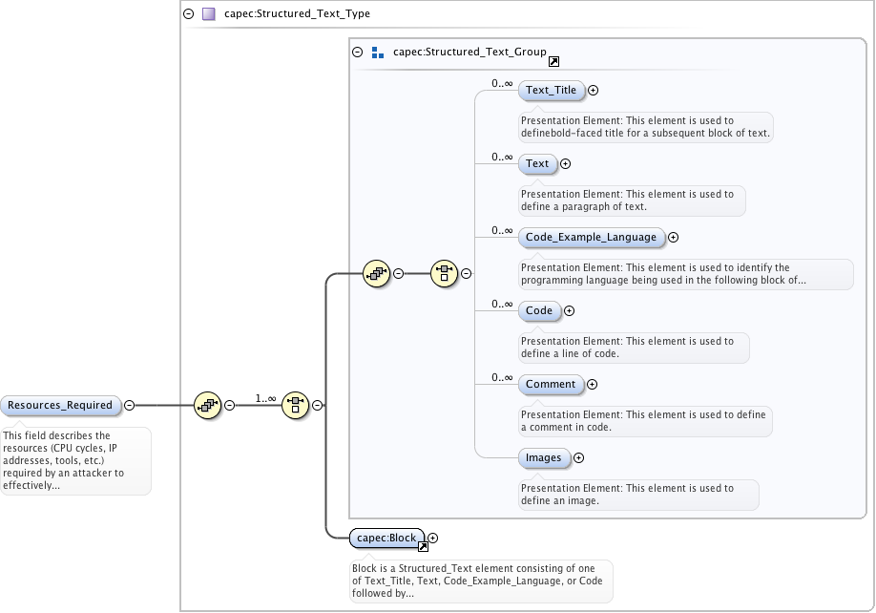This screenshot has height=613, width=876.
Task: Select the Code element node
Action: click(x=539, y=310)
